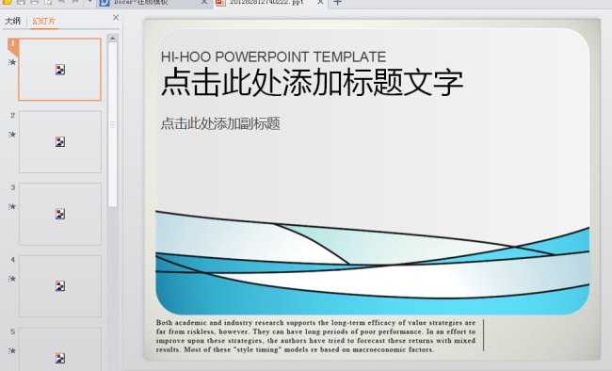The width and height of the screenshot is (612, 371).
Task: Click the paragraph starting 'Both academic and industry'
Action: click(x=315, y=336)
